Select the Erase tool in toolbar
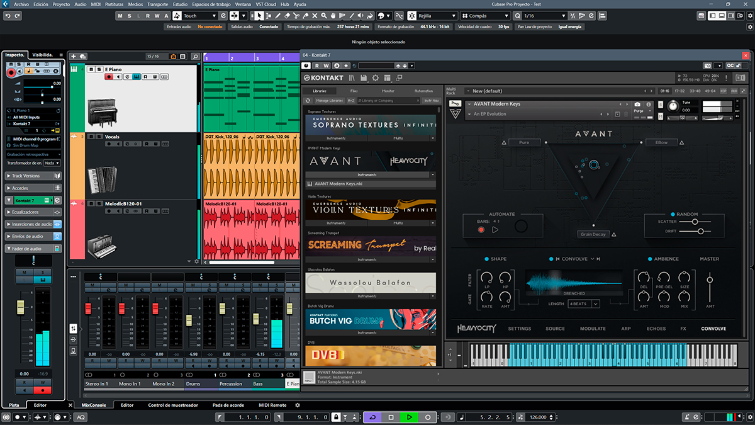The width and height of the screenshot is (755, 425). tap(287, 15)
